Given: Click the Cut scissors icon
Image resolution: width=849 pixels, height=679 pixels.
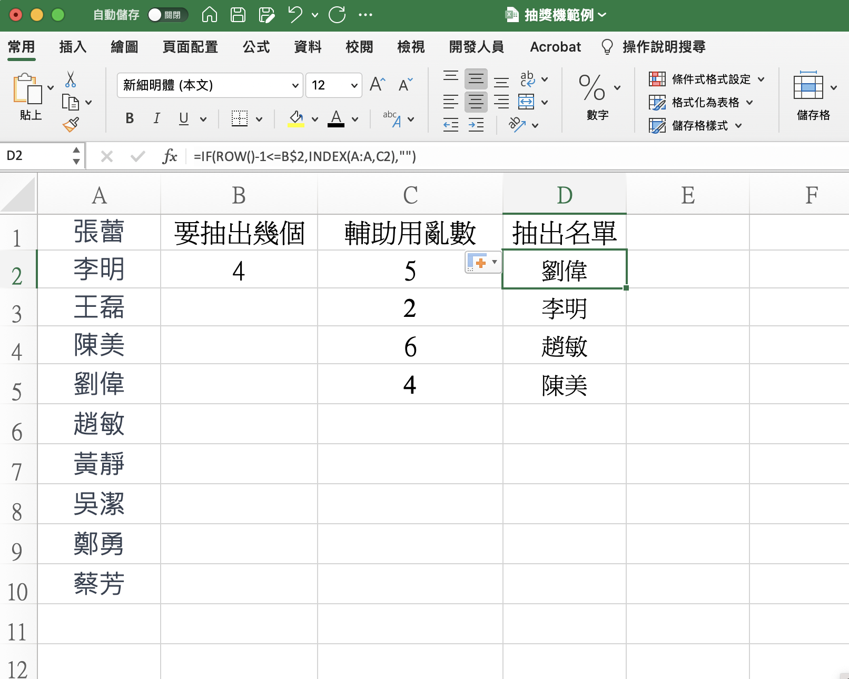Looking at the screenshot, I should pos(71,79).
